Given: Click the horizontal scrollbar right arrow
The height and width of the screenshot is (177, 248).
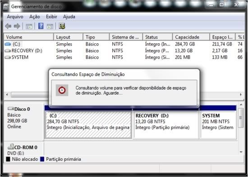Looking at the screenshot, I should coord(241,95).
